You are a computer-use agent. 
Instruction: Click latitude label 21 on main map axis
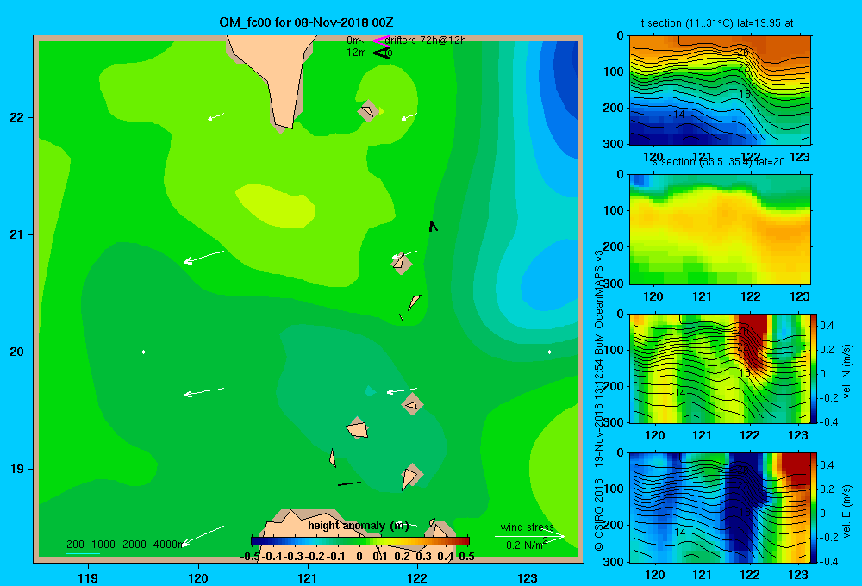tap(16, 234)
